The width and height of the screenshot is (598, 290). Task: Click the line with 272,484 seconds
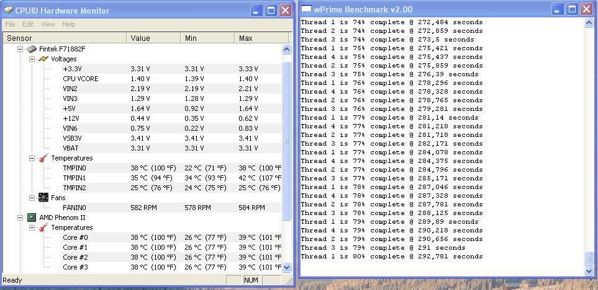tap(392, 22)
